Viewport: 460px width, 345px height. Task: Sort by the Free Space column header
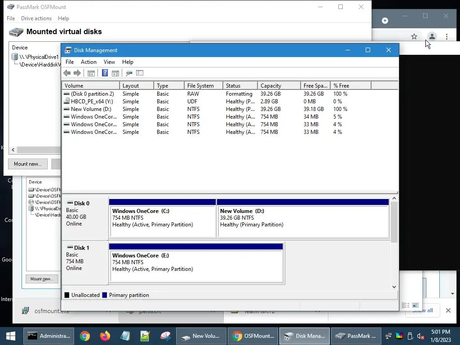[315, 86]
